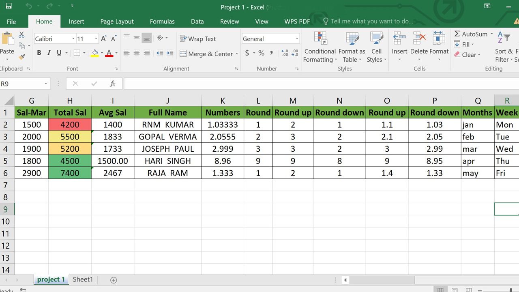Click the Orientation text angle icon
The image size is (519, 292).
tap(160, 38)
